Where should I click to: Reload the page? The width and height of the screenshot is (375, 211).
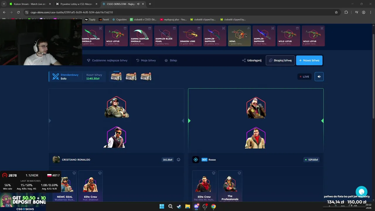18,12
